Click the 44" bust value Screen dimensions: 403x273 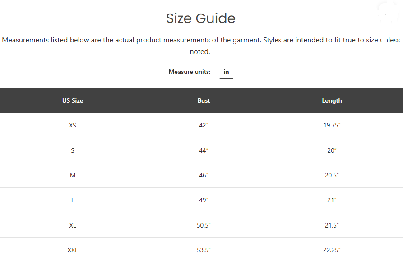pyautogui.click(x=204, y=150)
